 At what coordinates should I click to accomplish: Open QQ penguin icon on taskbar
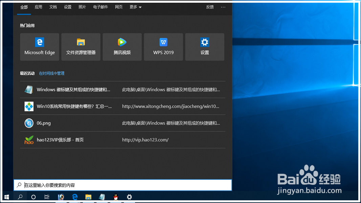coord(116,197)
